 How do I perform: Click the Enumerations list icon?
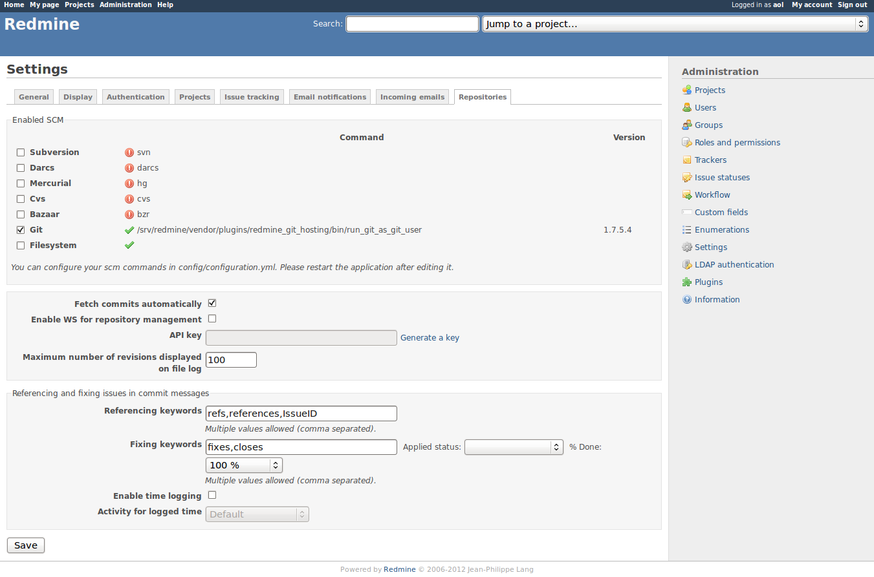pos(687,230)
